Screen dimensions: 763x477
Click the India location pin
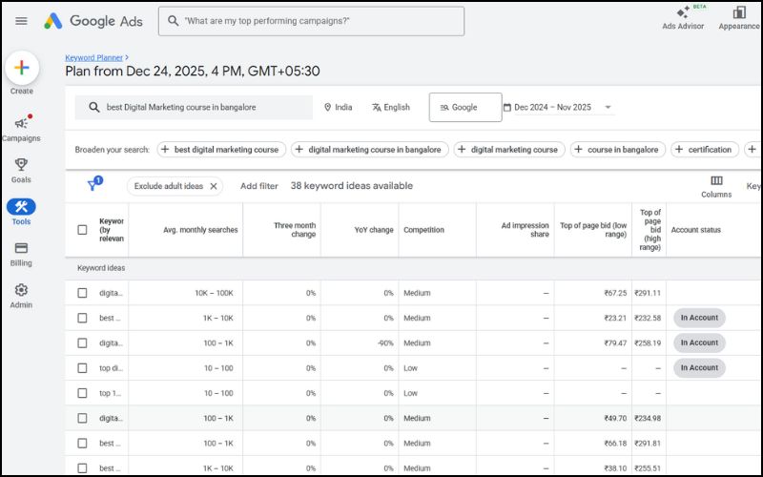(x=327, y=107)
